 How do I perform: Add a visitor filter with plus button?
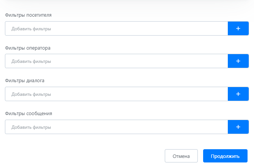click(x=238, y=28)
